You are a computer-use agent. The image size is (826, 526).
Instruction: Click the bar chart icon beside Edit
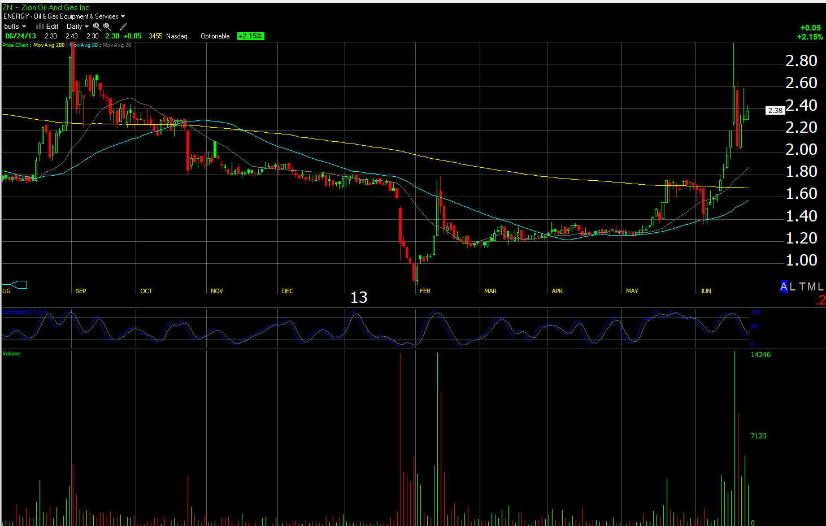(40, 27)
